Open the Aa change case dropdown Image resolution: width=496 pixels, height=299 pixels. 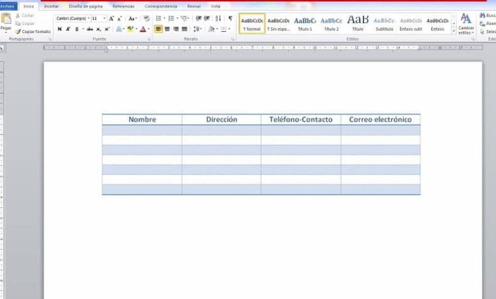click(x=132, y=18)
